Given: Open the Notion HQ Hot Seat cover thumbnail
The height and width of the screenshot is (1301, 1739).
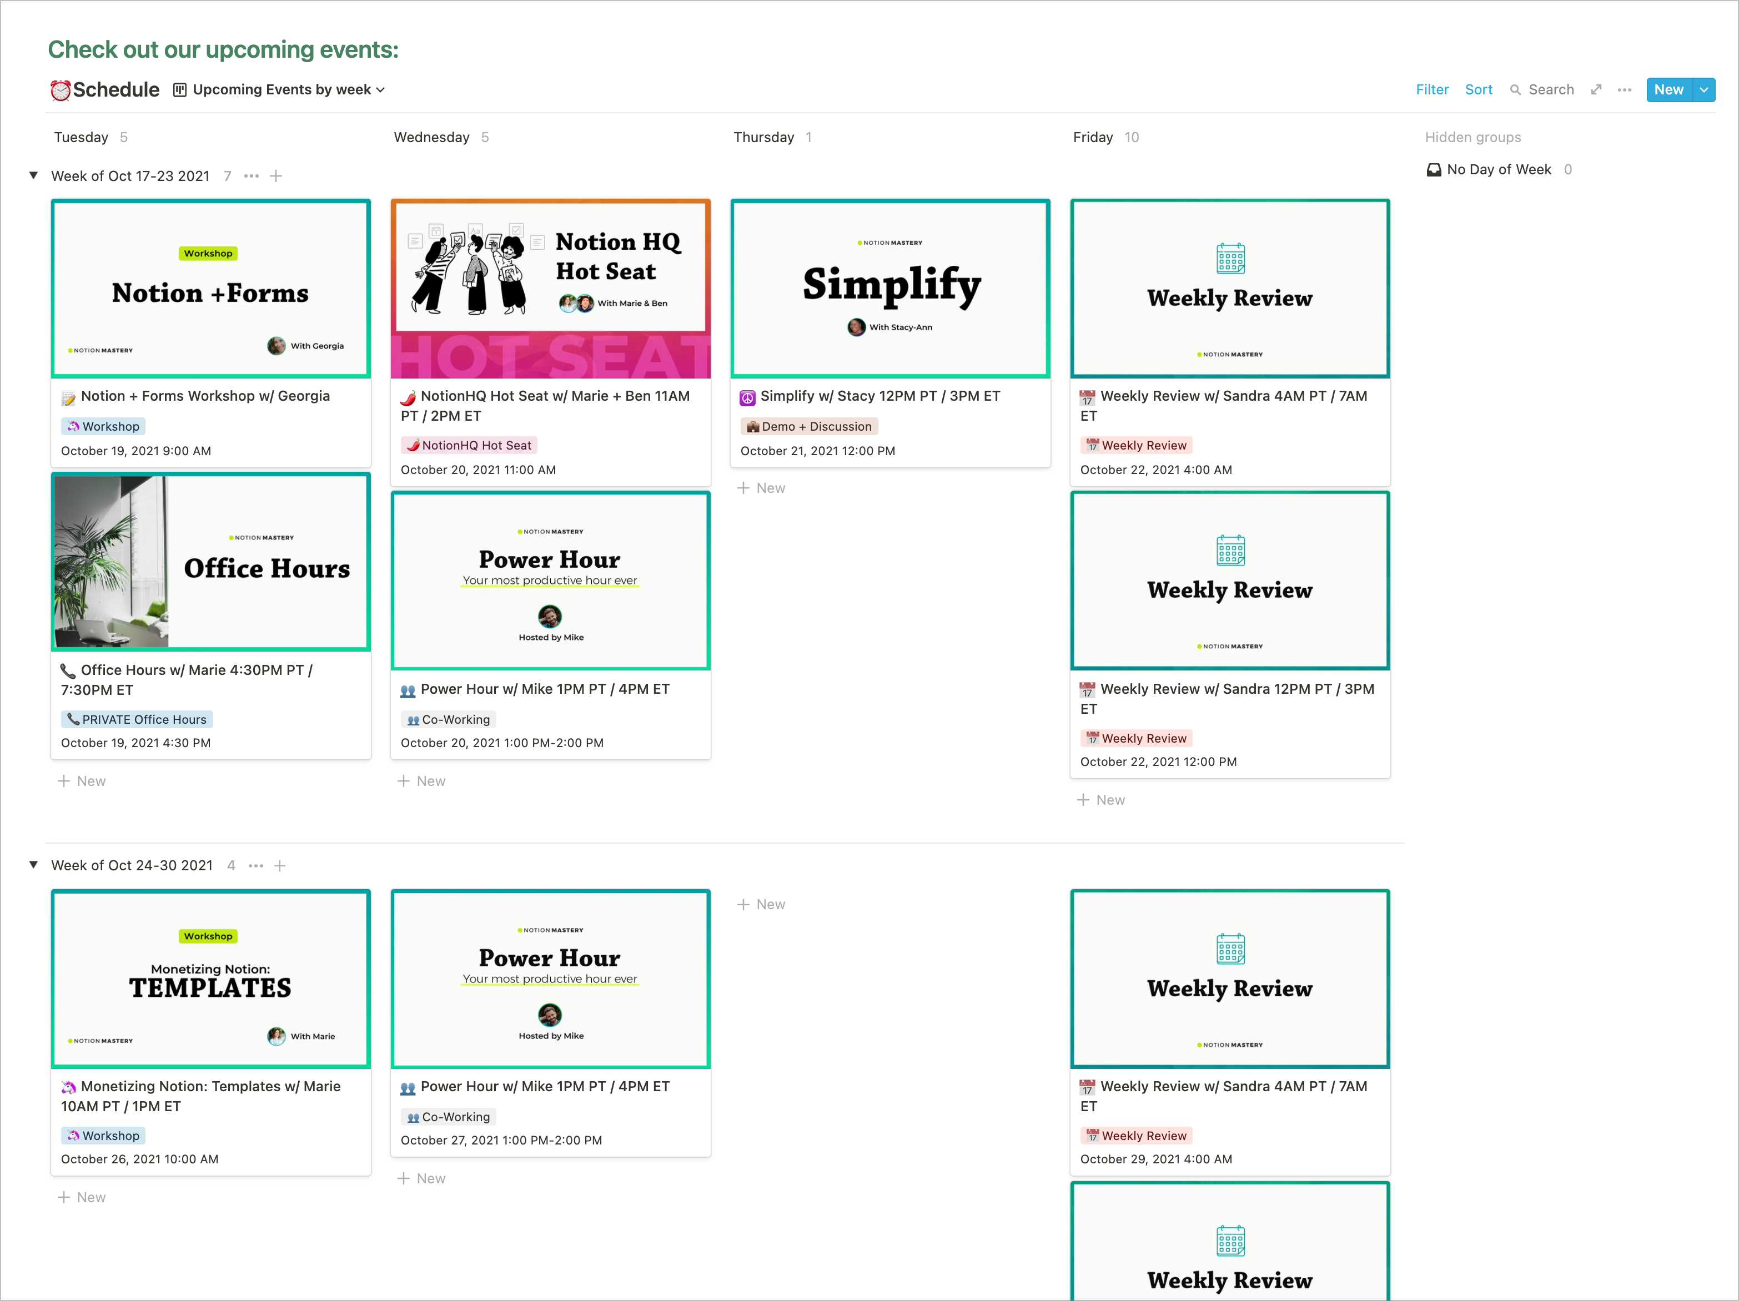Looking at the screenshot, I should 550,289.
